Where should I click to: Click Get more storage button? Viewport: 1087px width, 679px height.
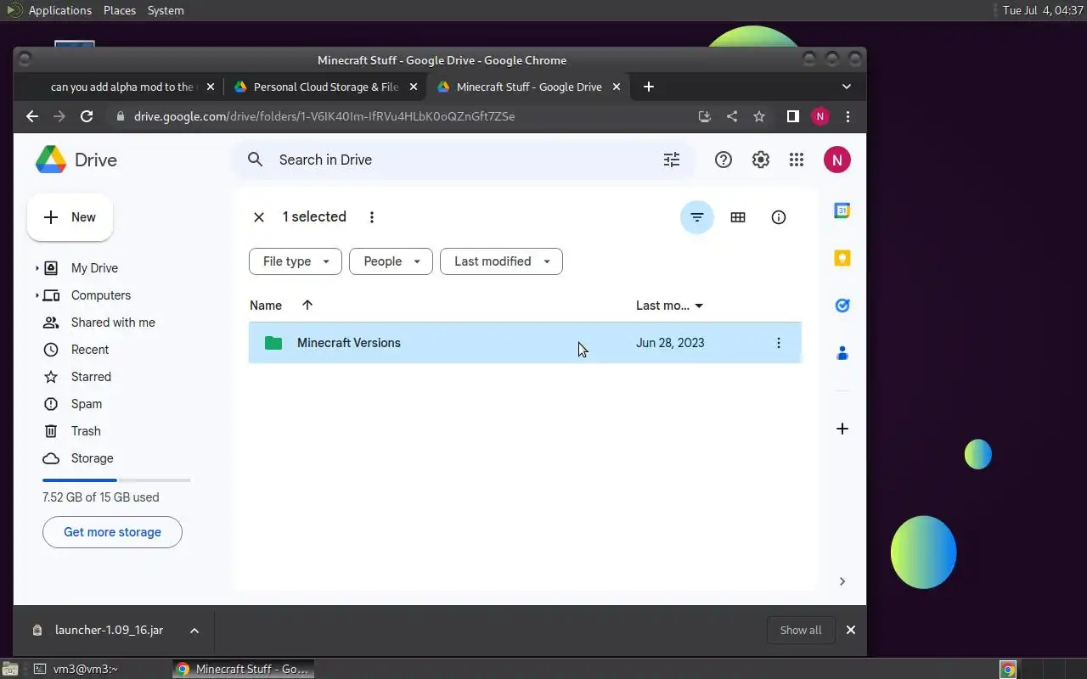coord(112,532)
